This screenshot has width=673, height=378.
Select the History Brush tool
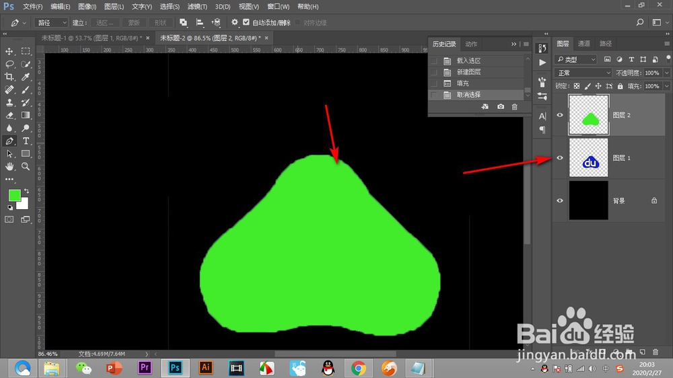26,102
